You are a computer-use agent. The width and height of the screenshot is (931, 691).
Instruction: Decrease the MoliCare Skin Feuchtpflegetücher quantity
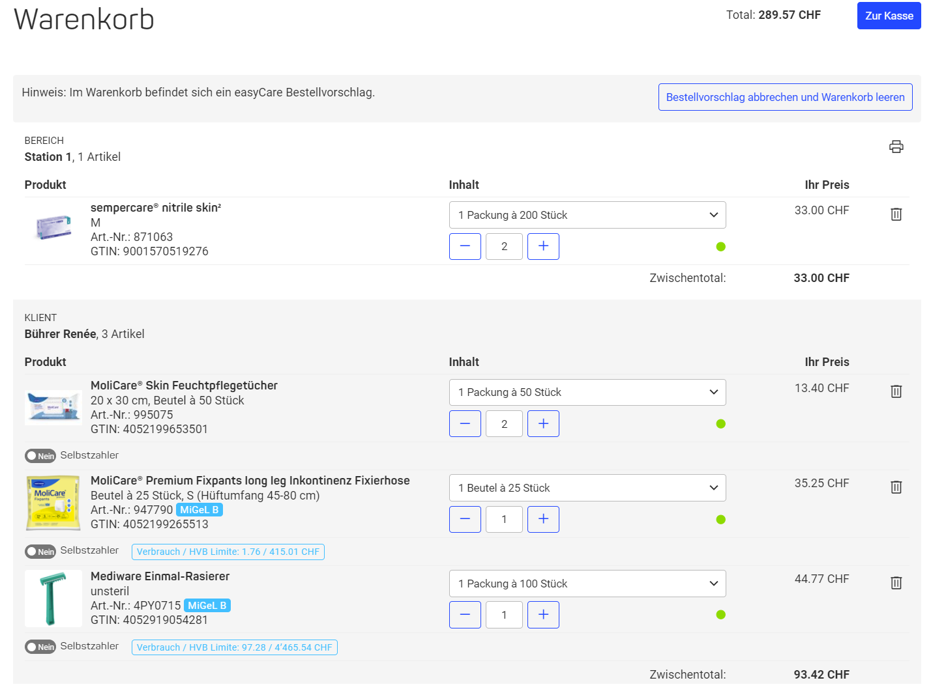[465, 424]
